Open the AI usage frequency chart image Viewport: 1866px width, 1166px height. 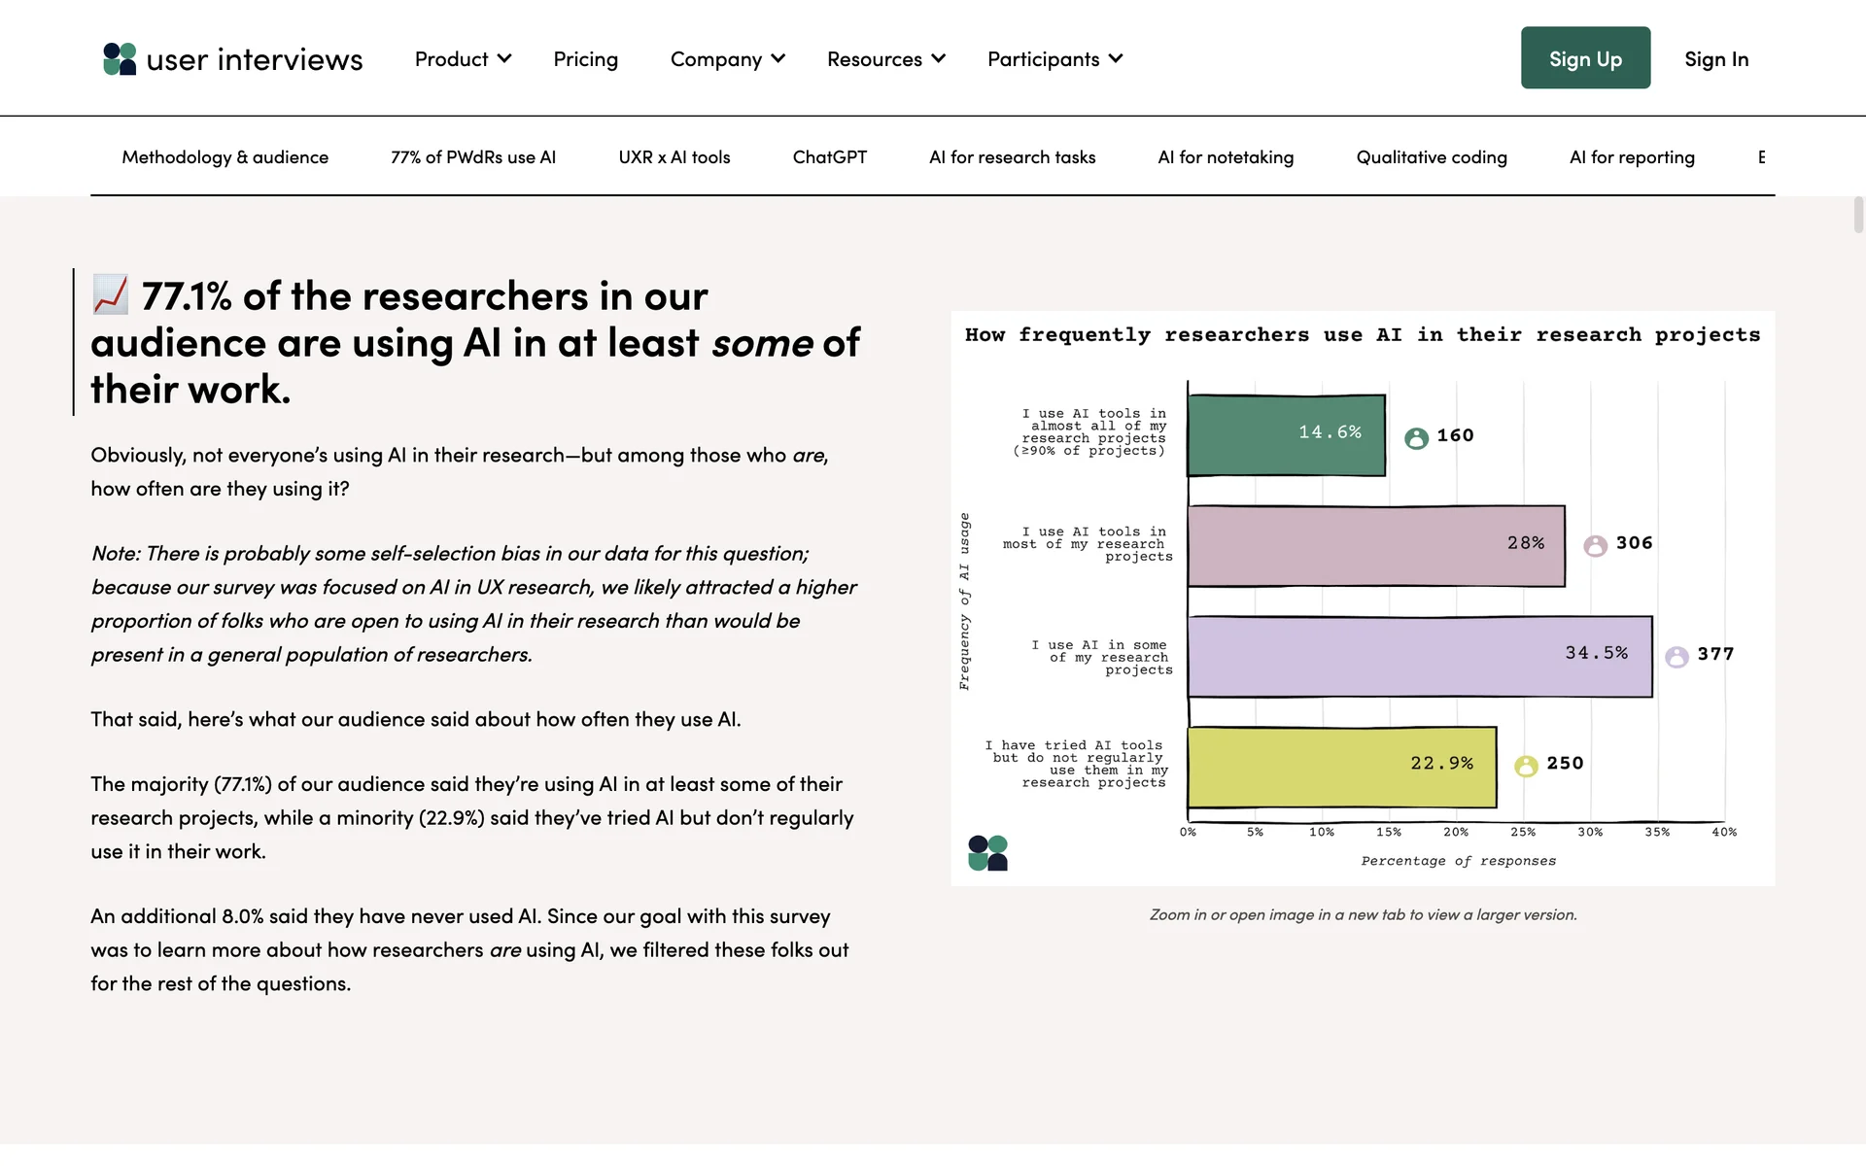pyautogui.click(x=1362, y=598)
